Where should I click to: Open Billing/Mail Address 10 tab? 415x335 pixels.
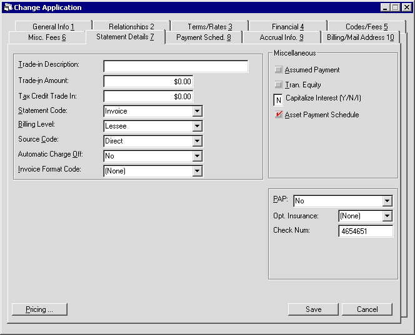tap(360, 37)
